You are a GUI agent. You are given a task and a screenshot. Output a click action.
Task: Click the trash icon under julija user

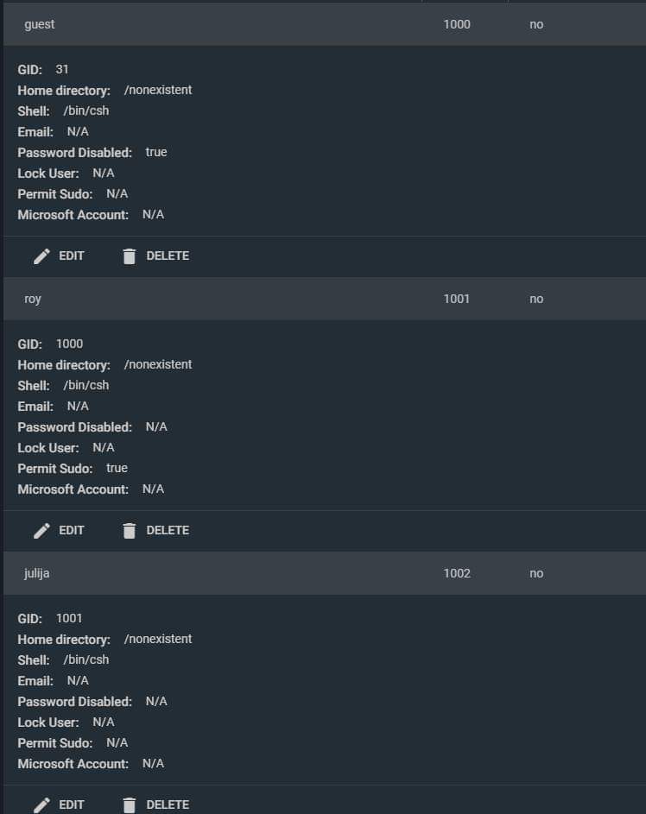point(130,805)
